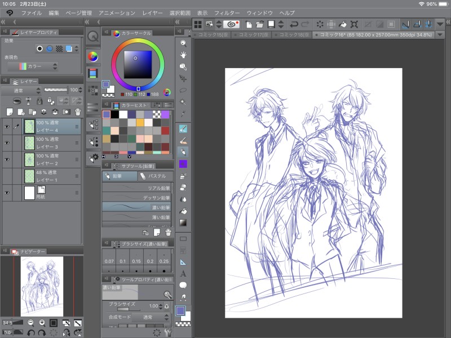Select the Hand (move view) tool
Screen dimensions: 451x338
[x=183, y=55]
